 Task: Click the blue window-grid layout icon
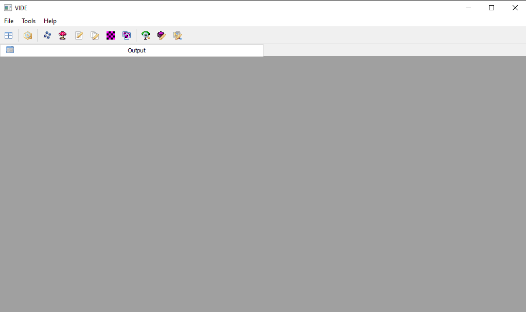(8, 35)
